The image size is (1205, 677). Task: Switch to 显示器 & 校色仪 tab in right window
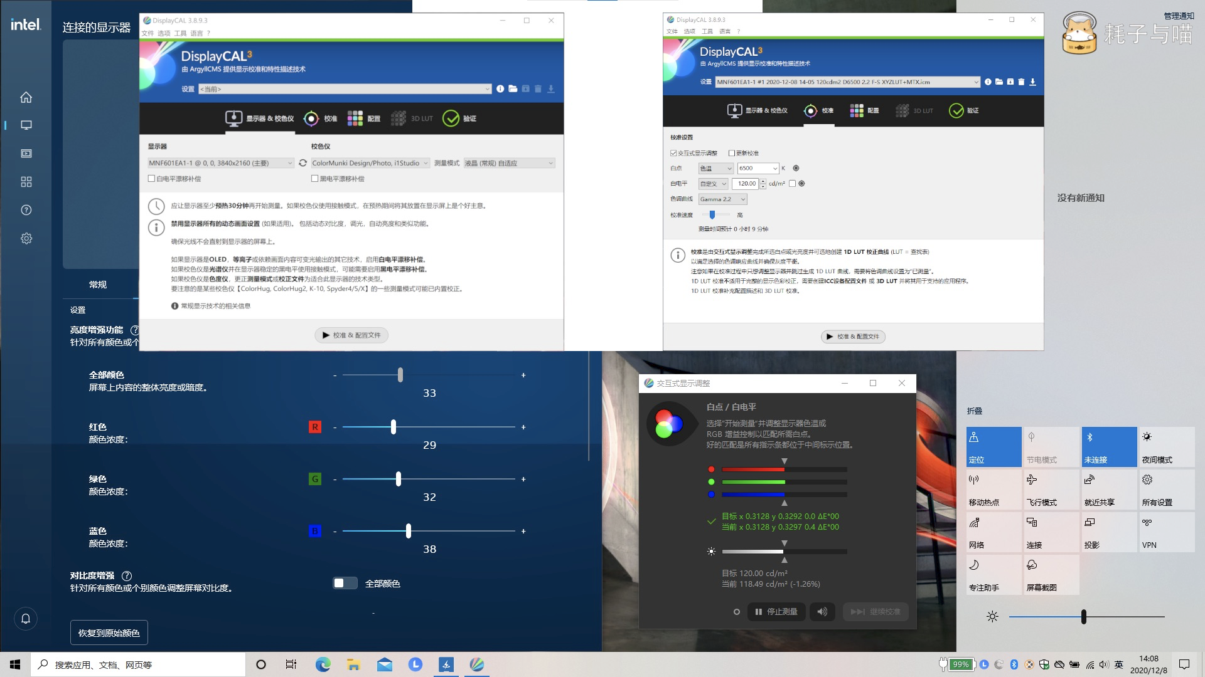click(757, 110)
